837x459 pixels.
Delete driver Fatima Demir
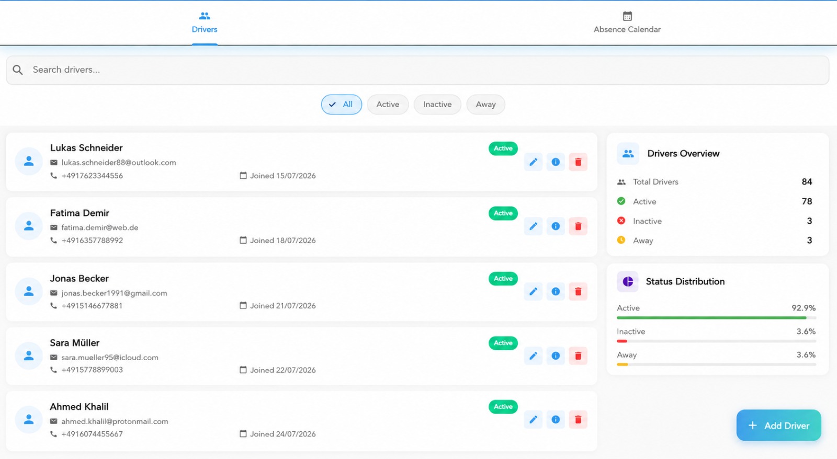click(x=578, y=226)
